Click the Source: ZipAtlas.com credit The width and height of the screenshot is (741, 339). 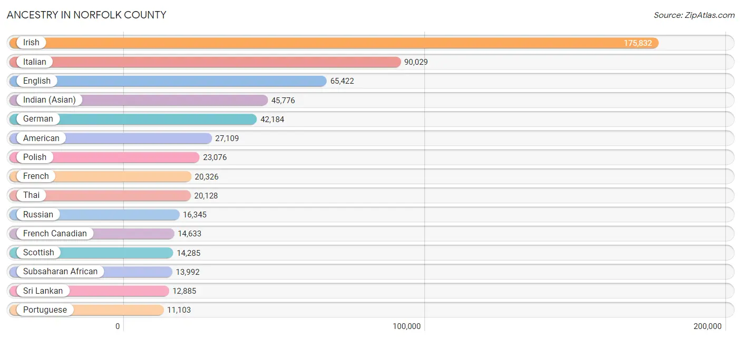pos(694,15)
